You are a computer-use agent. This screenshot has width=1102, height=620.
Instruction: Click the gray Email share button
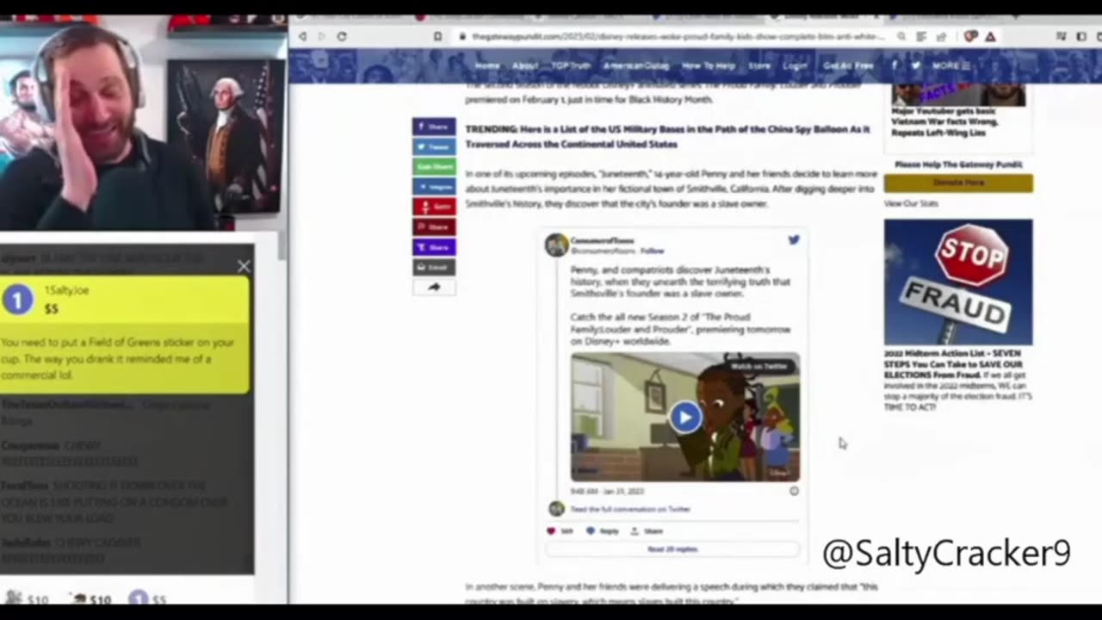(x=434, y=267)
